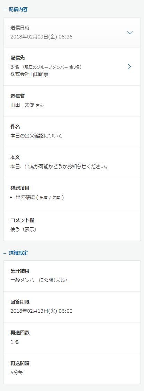The height and width of the screenshot is (391, 144).
Task: Click the 集計結果 setting row
Action: (x=72, y=276)
